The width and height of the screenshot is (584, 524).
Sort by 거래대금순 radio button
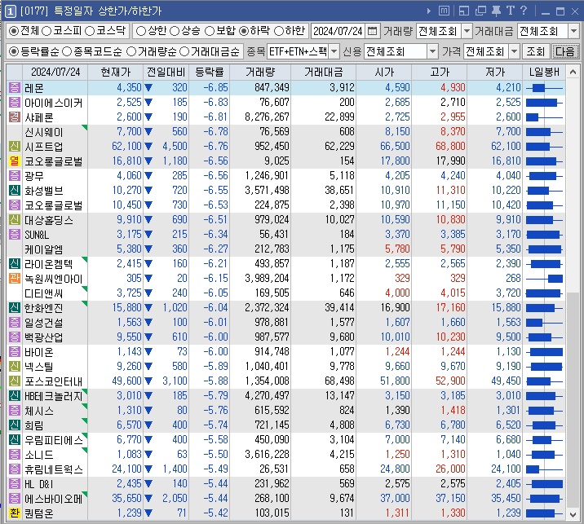(x=184, y=51)
